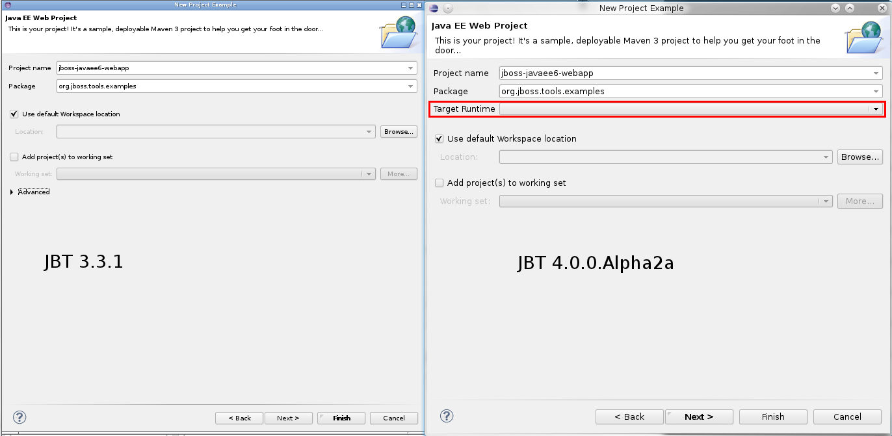Open Project name dropdown in right dialog
892x436 pixels.
tap(876, 73)
